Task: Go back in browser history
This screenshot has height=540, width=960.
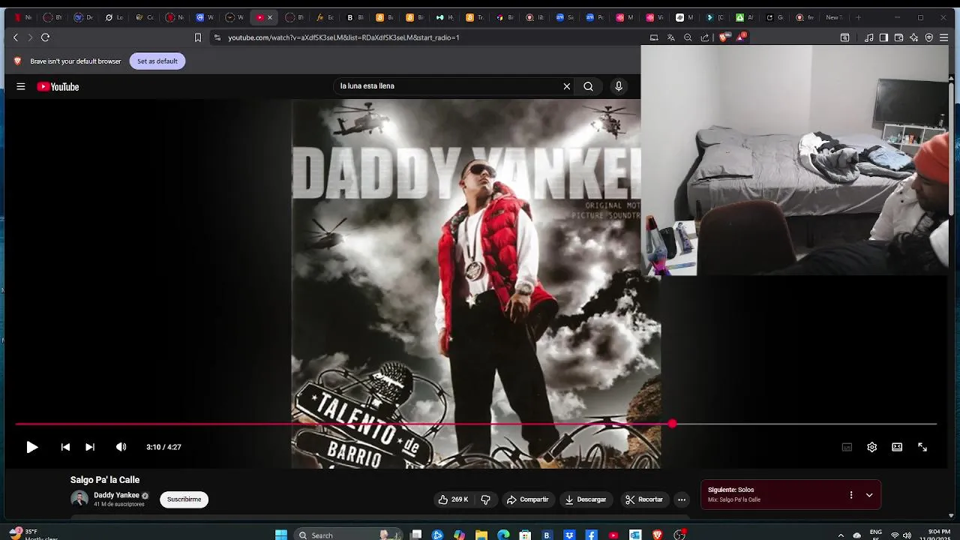Action: tap(16, 37)
